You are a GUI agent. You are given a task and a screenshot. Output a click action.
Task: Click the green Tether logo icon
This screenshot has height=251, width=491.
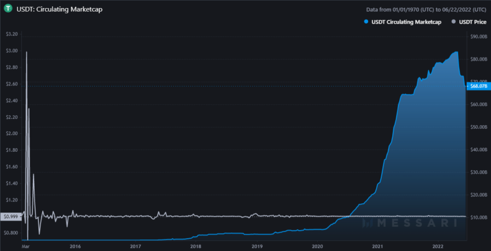[x=9, y=9]
